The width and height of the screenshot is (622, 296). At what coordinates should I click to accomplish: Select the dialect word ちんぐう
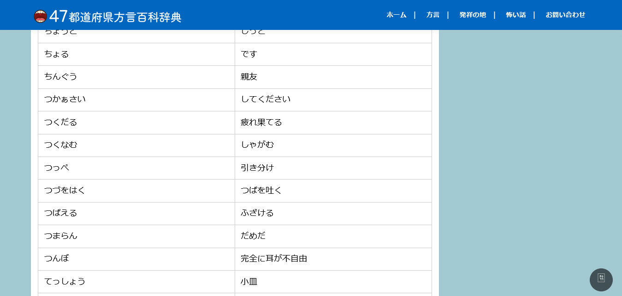pyautogui.click(x=61, y=77)
